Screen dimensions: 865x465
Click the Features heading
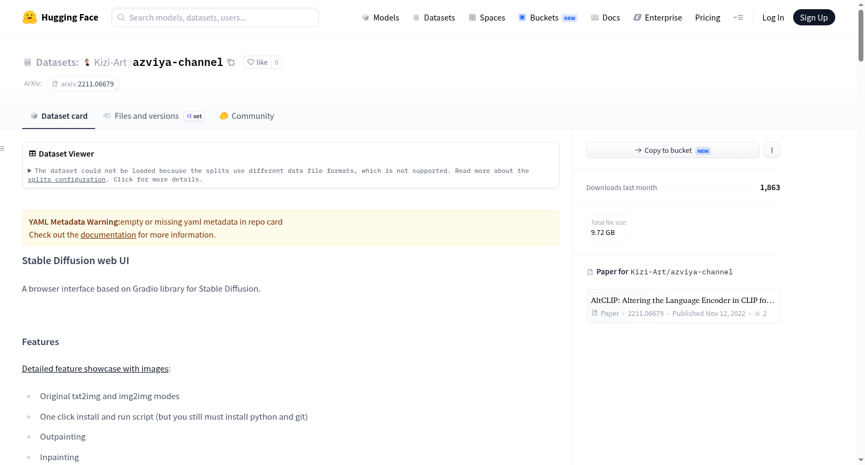(41, 342)
